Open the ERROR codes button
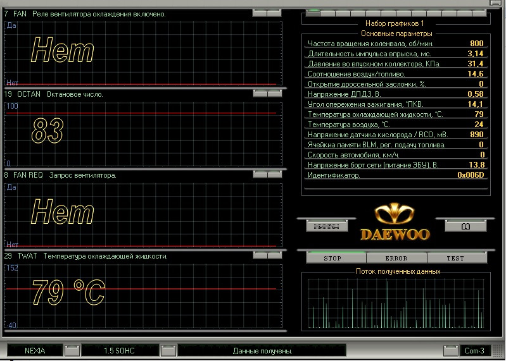 click(396, 258)
